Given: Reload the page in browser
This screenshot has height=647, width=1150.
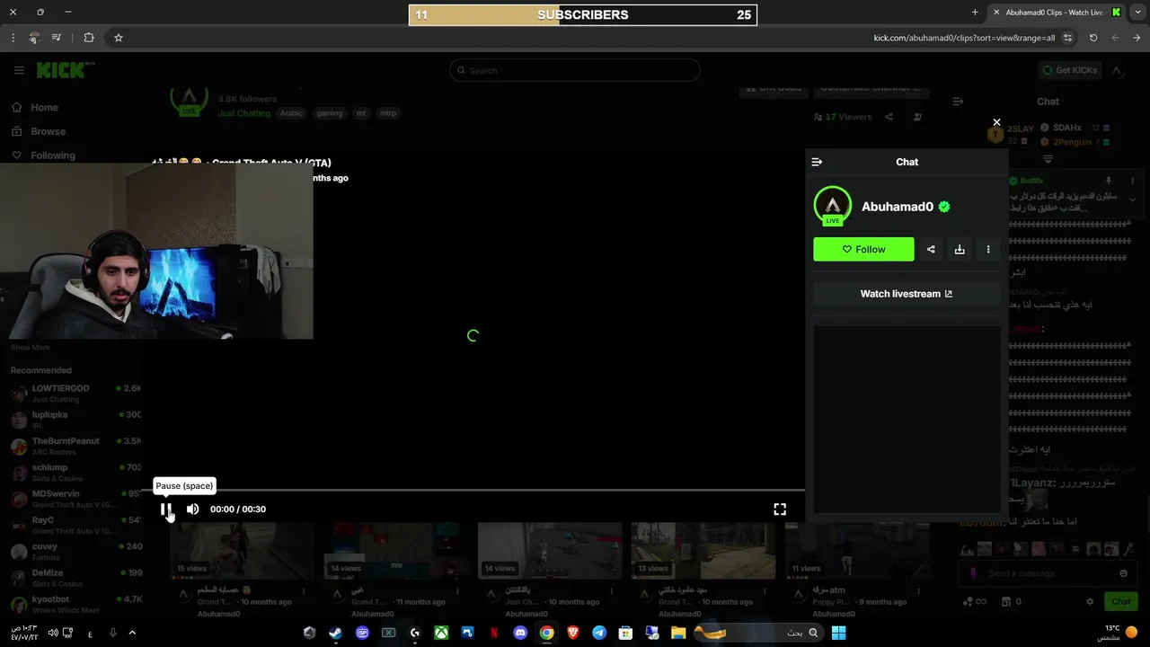Looking at the screenshot, I should (x=1093, y=38).
